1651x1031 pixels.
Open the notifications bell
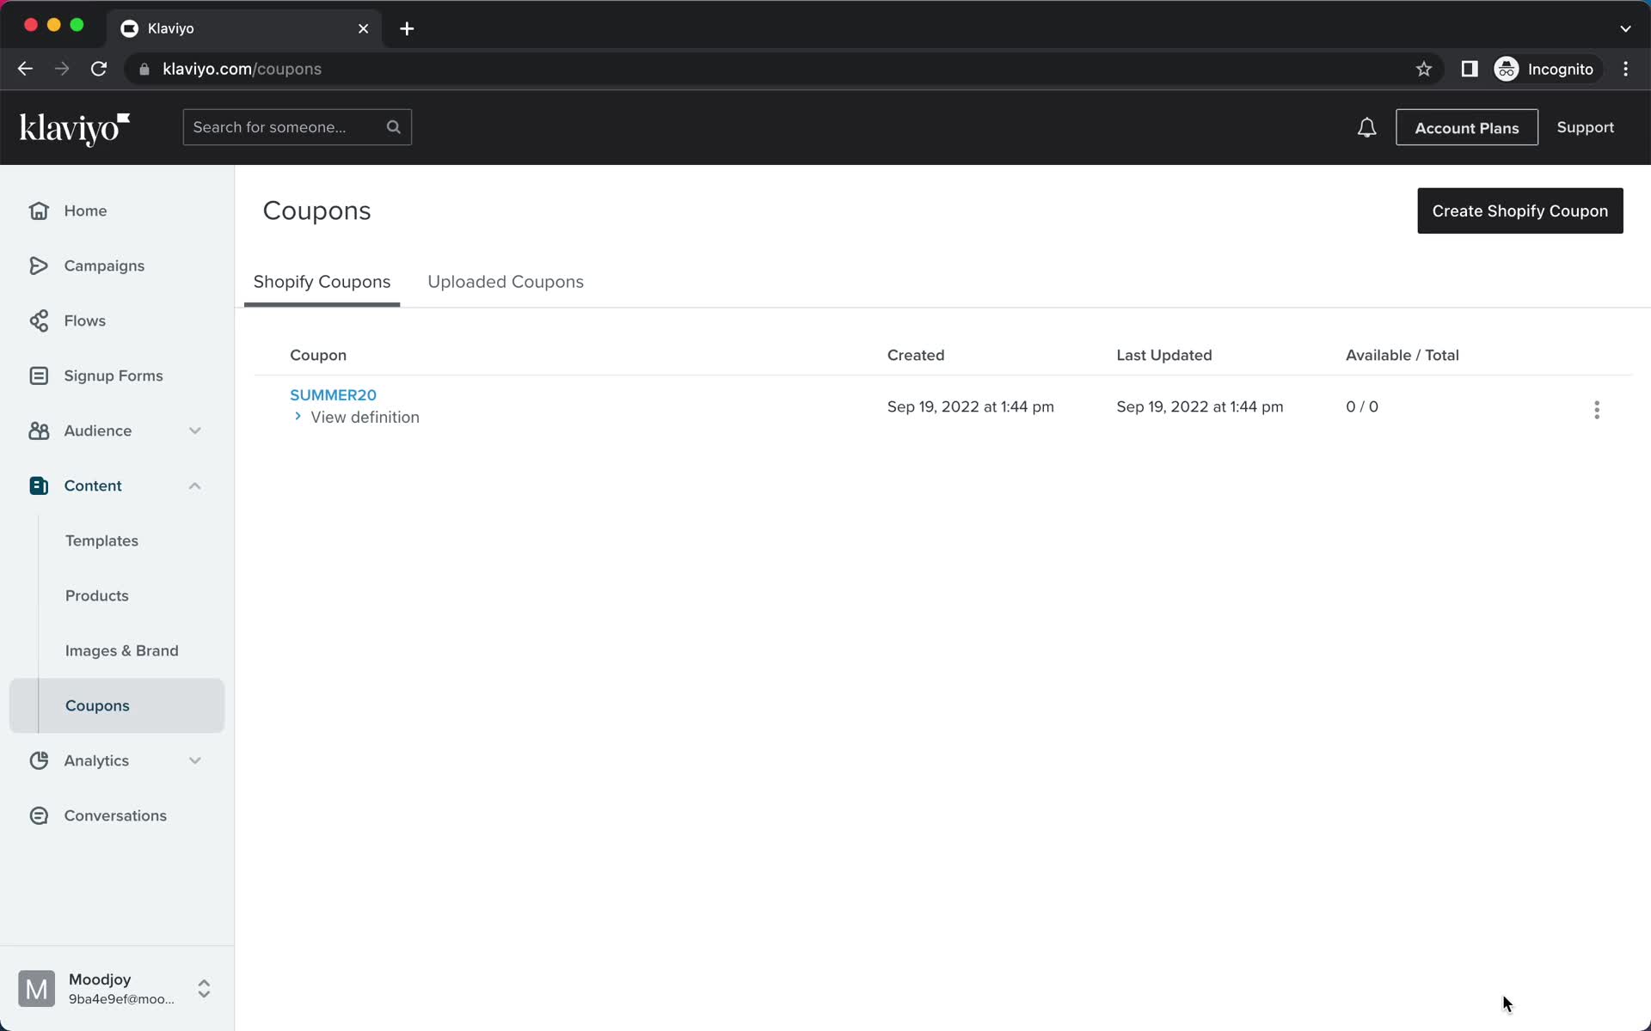click(1366, 128)
